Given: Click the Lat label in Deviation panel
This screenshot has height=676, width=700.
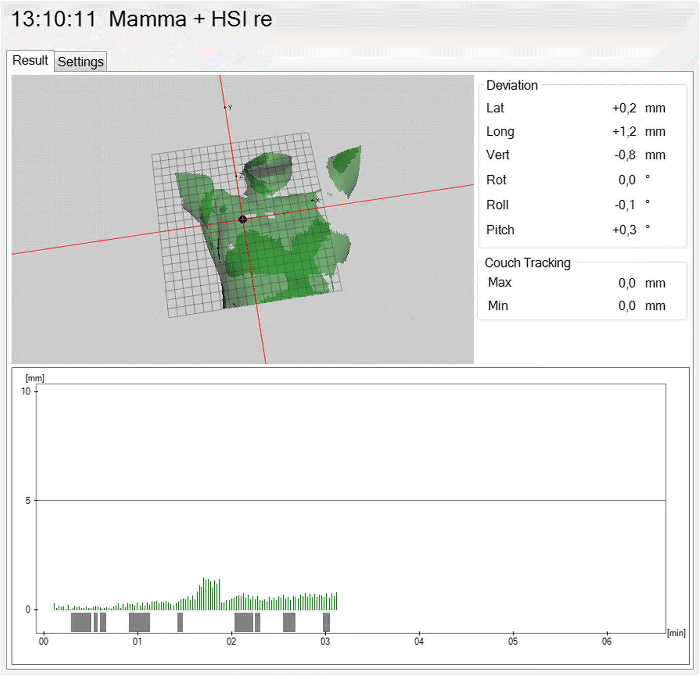Looking at the screenshot, I should point(495,108).
